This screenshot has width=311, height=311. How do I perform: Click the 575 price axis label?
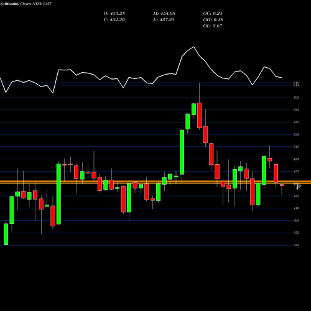pos(296,110)
